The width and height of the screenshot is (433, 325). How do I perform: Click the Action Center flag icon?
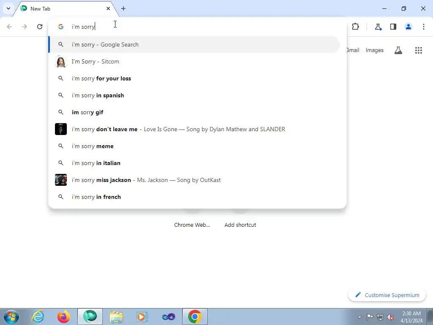click(x=370, y=317)
